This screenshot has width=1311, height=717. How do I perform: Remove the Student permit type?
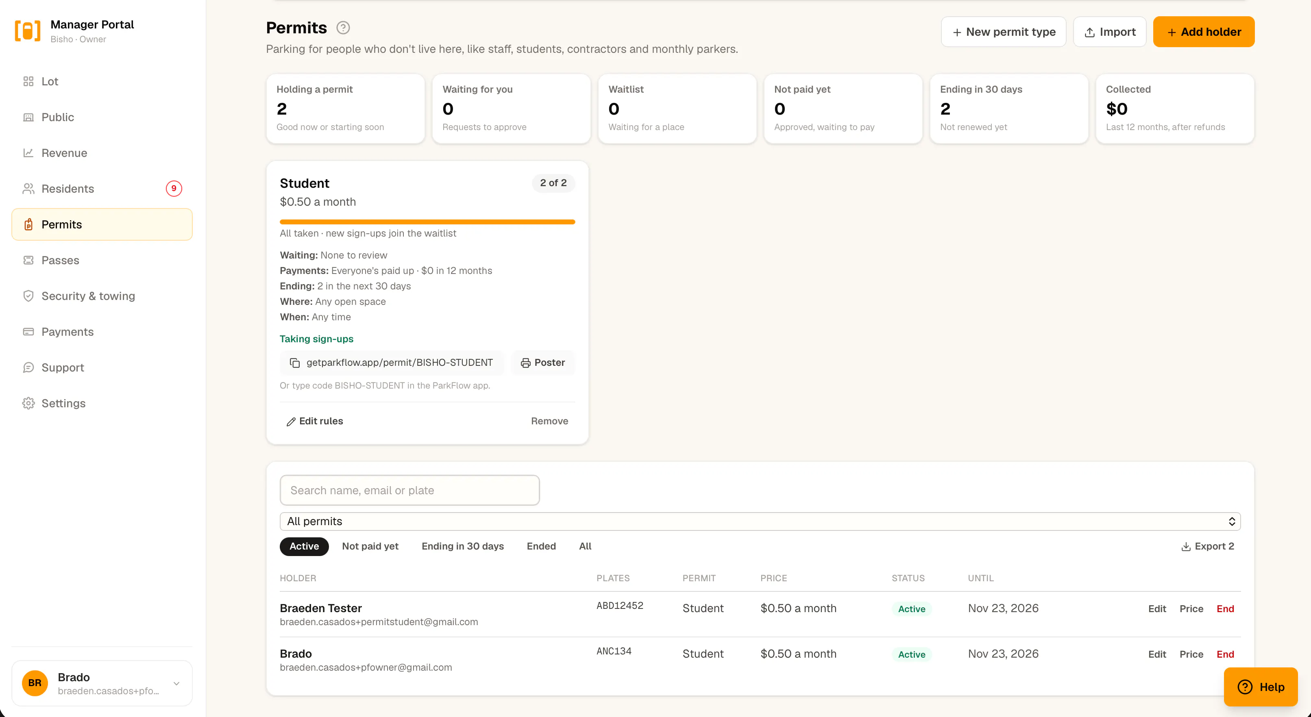[549, 421]
